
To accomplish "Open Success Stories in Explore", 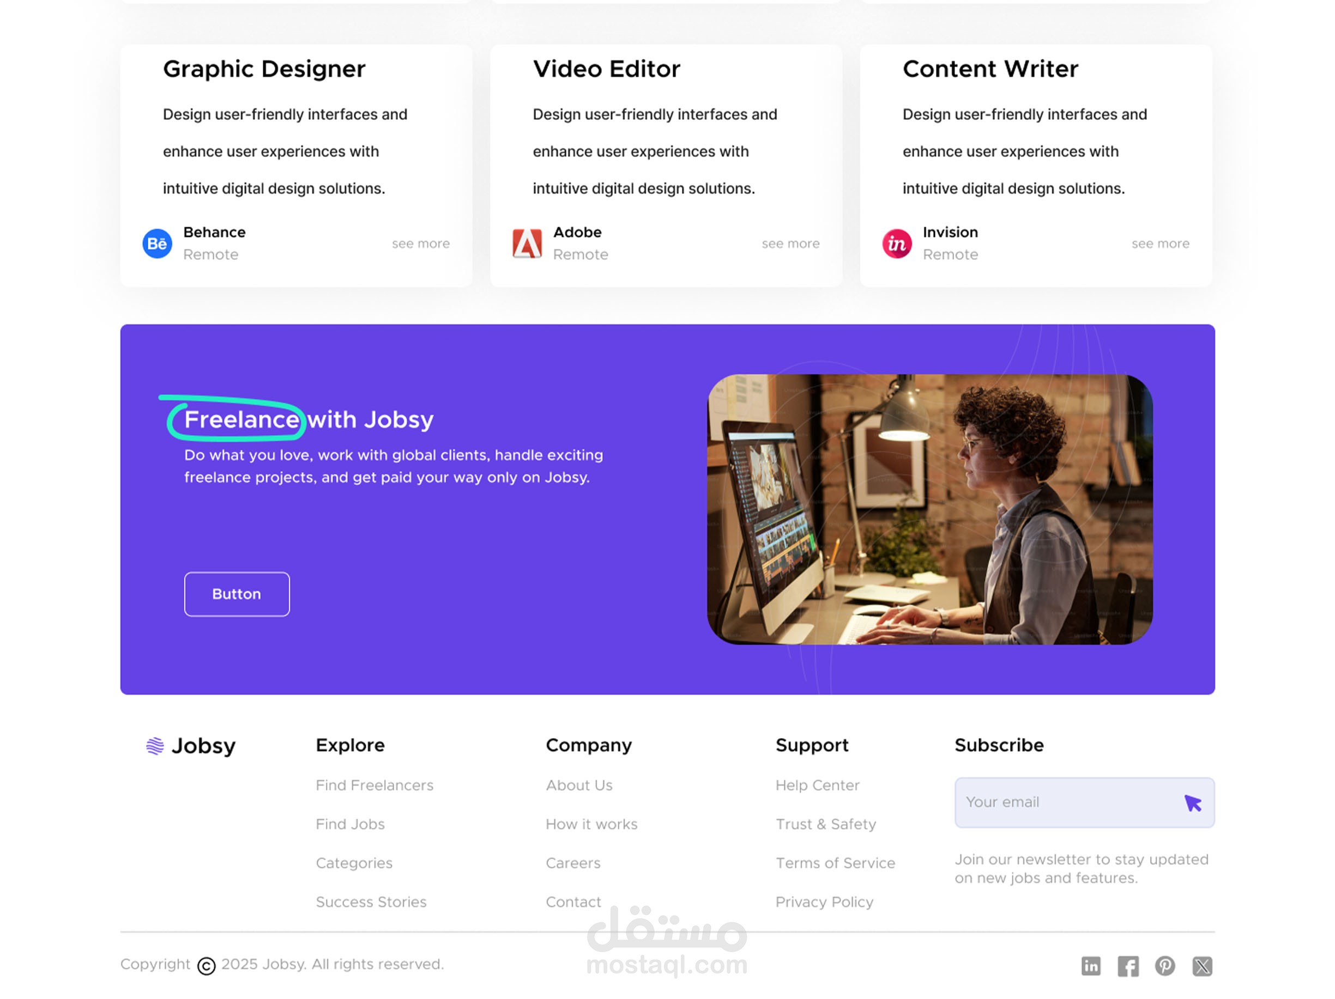I will (x=371, y=902).
